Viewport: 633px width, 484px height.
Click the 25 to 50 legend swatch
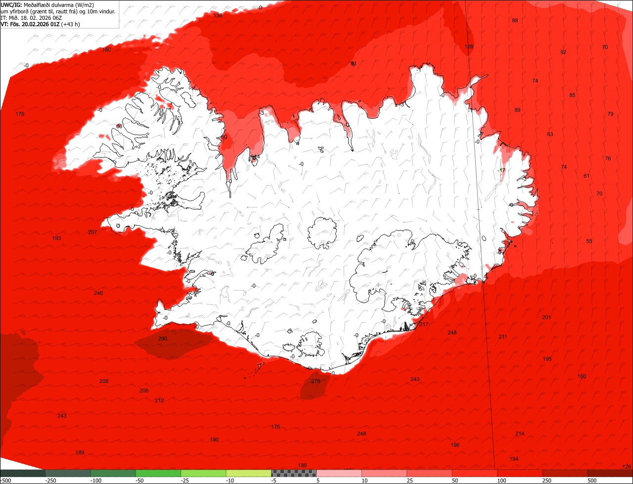(429, 474)
